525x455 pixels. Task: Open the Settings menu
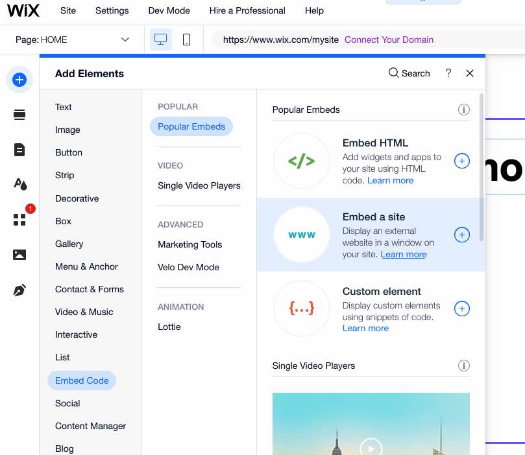[112, 11]
